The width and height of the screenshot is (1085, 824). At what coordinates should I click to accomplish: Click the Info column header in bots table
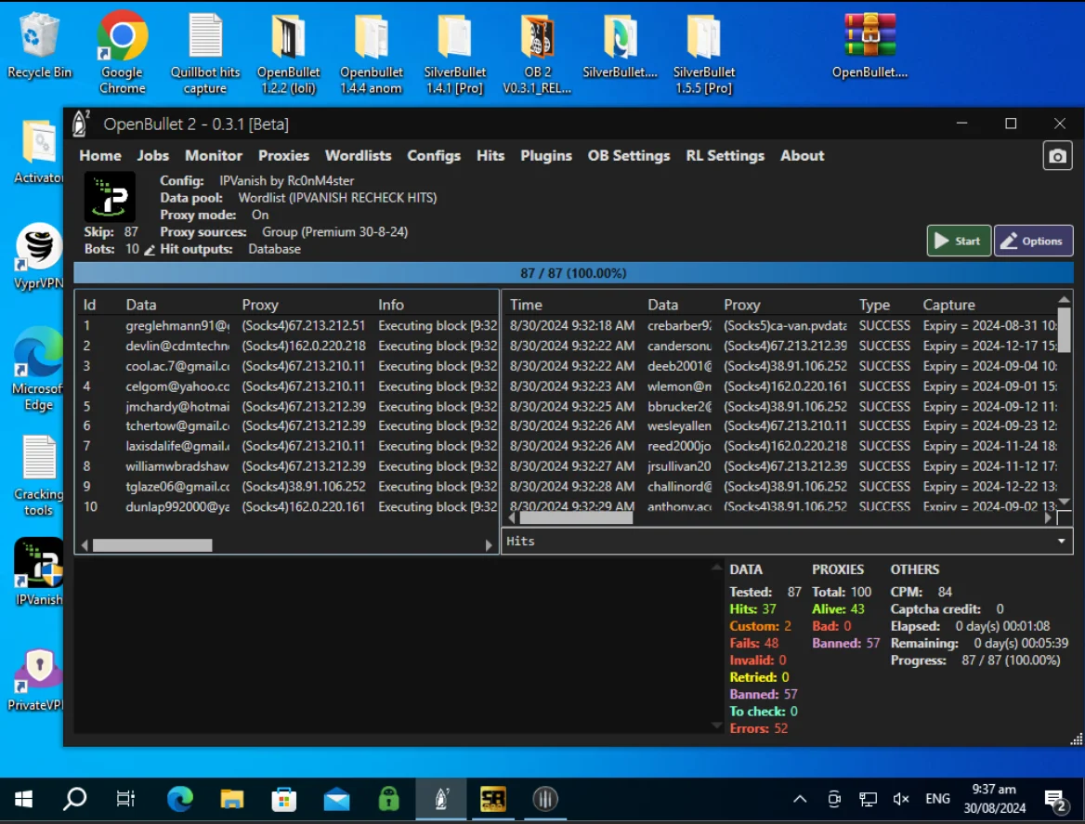click(x=391, y=305)
